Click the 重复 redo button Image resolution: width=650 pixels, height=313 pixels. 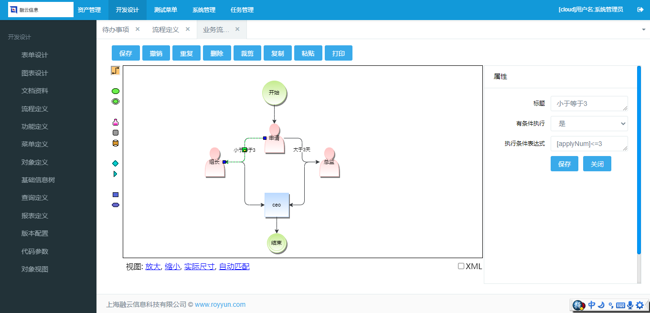coord(187,53)
